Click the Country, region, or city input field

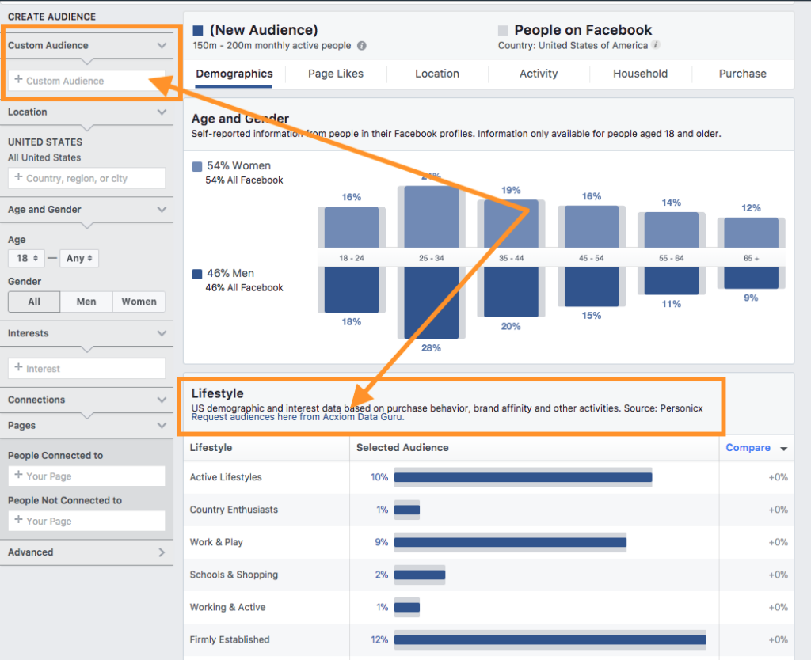point(86,178)
